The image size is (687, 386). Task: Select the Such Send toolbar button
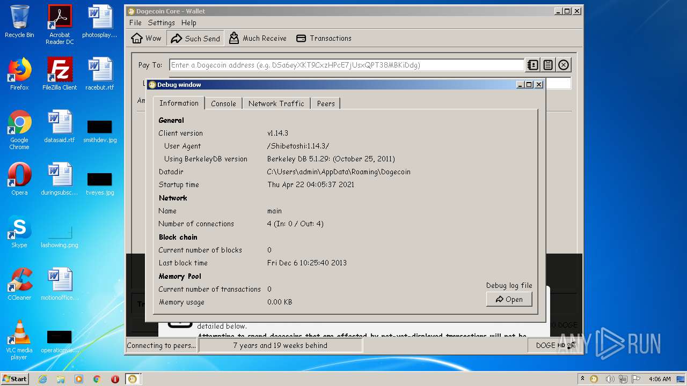(195, 38)
